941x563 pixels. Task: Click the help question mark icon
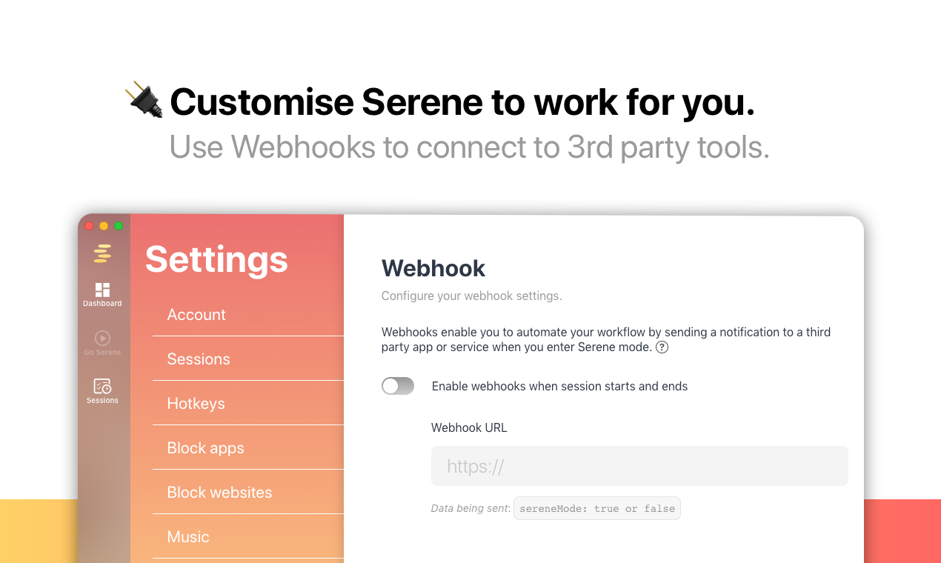662,347
